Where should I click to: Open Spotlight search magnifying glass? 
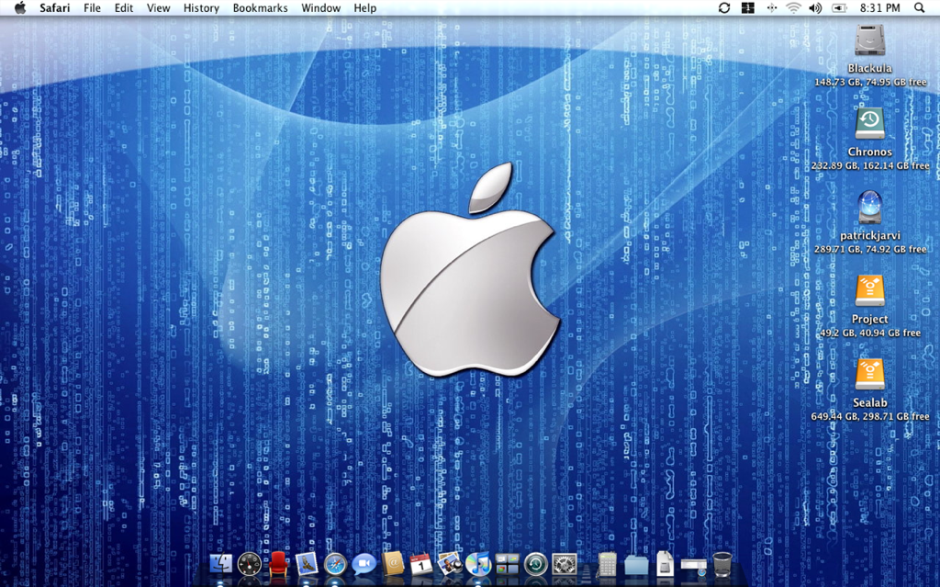919,7
